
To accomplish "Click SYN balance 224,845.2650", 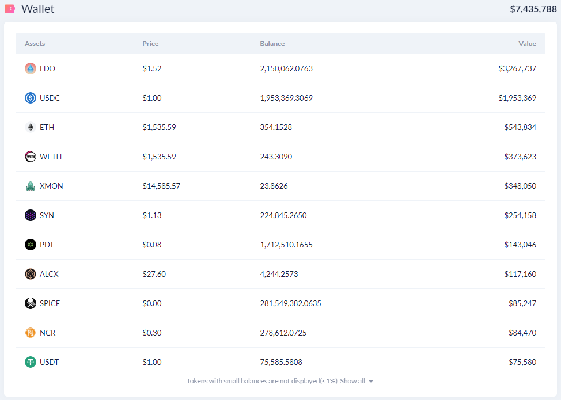I will pos(283,215).
